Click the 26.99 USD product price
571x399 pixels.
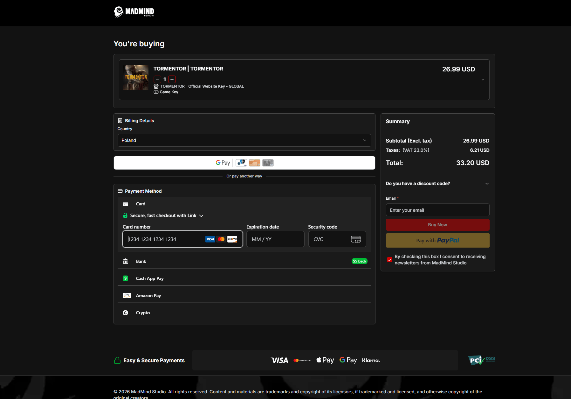point(458,69)
